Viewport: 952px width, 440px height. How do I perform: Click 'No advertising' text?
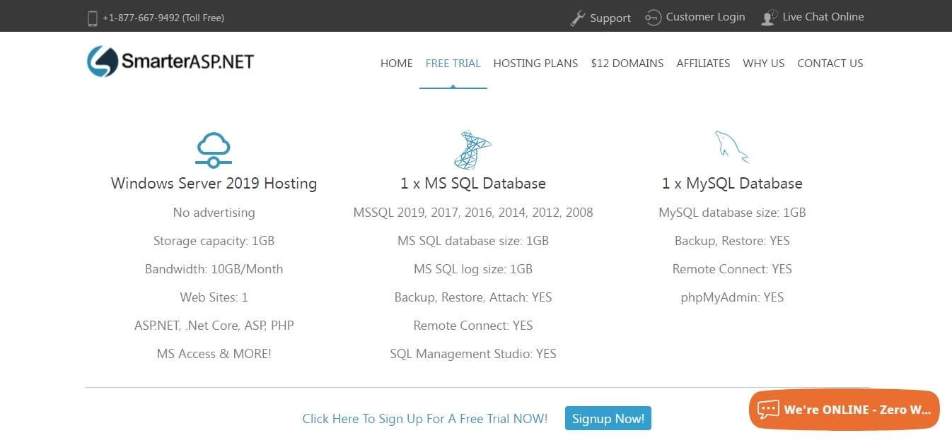pyautogui.click(x=214, y=213)
